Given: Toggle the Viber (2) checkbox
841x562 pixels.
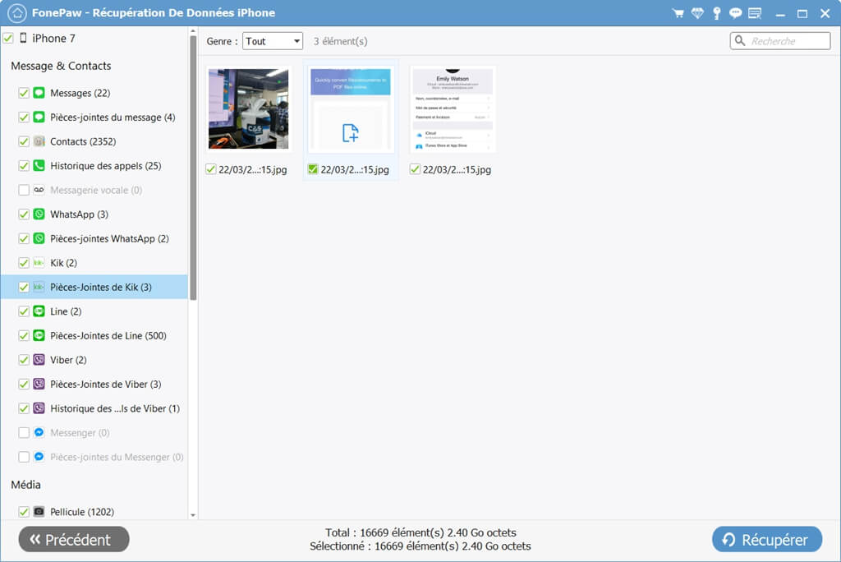Looking at the screenshot, I should coord(24,360).
